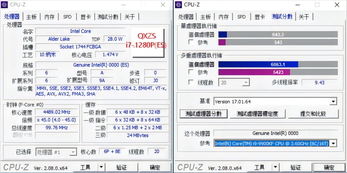Viewport: 347px width, 173px height.
Task: Click the 工艺 value 10 纳米
Action: pyautogui.click(x=48, y=54)
